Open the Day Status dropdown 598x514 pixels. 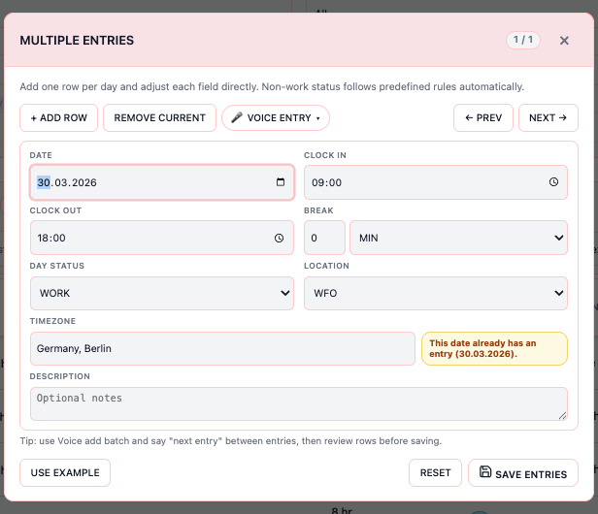[161, 293]
